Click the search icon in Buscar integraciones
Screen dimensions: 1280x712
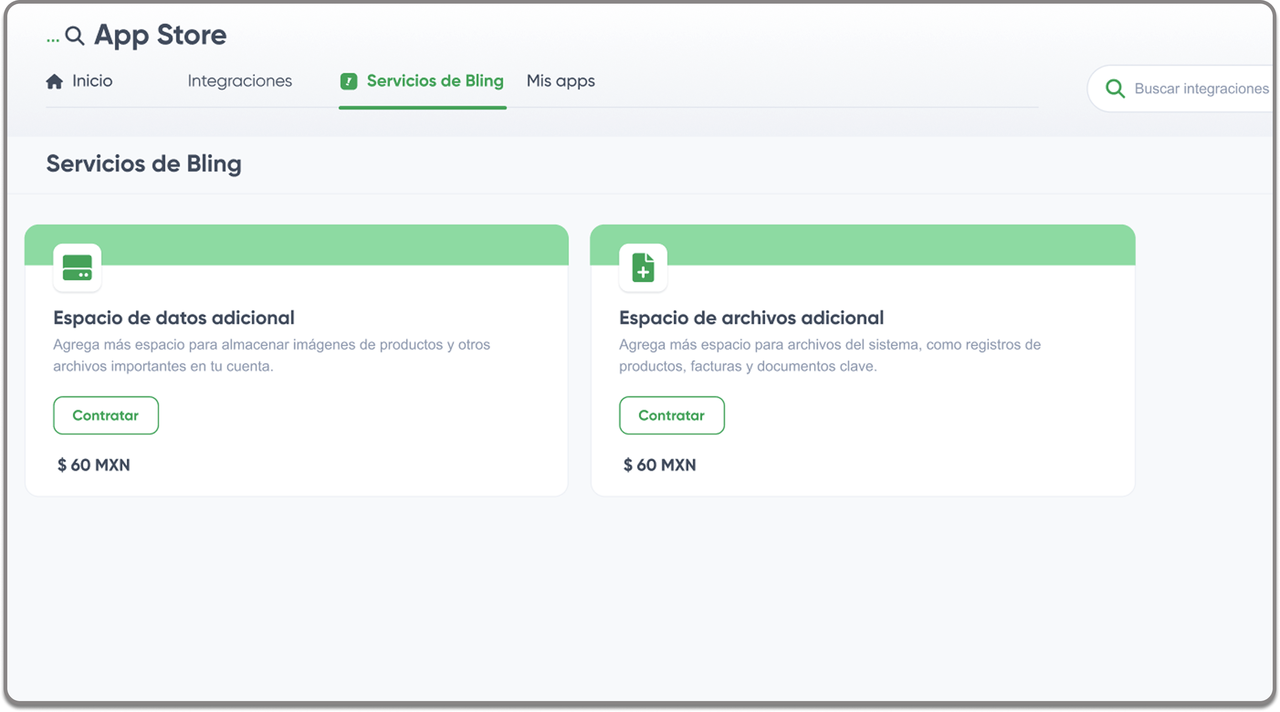[1115, 89]
